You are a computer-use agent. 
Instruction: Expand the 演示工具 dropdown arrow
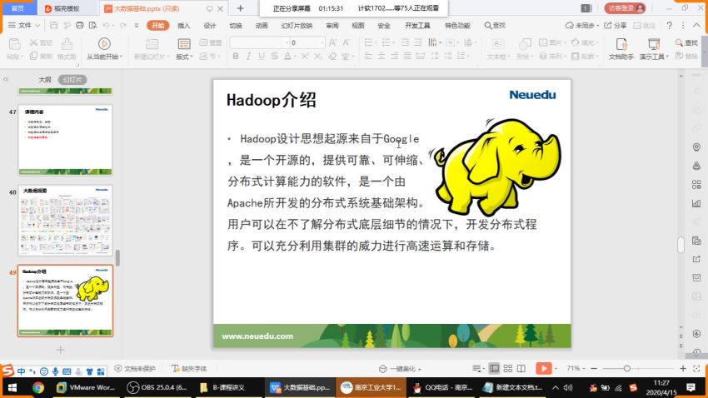click(667, 57)
